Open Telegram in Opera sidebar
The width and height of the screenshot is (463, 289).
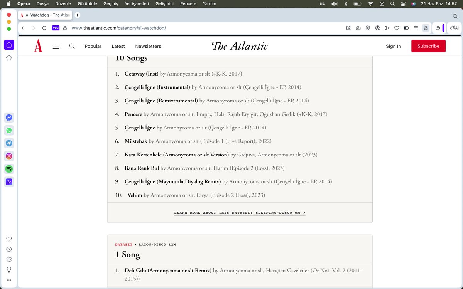(9, 143)
